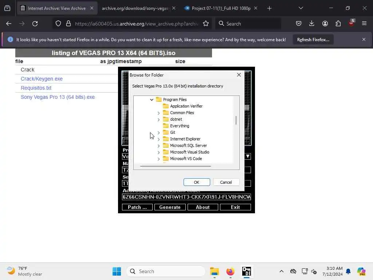Open Firefox from the taskbar
The width and height of the screenshot is (373, 280).
click(x=230, y=271)
